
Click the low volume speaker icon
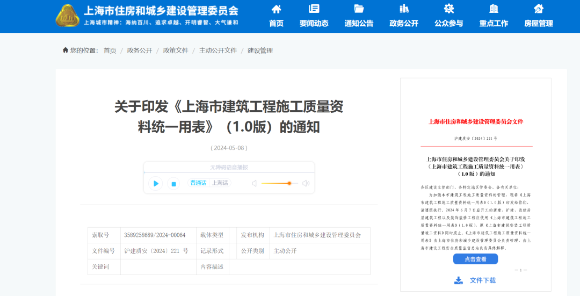pos(255,183)
